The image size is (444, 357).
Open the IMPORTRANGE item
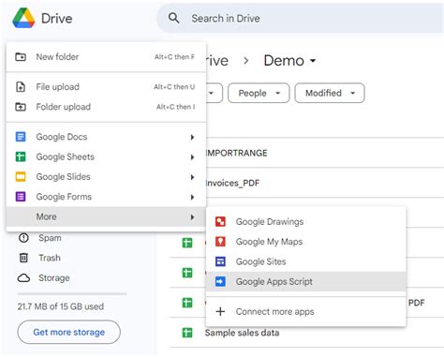pyautogui.click(x=236, y=153)
